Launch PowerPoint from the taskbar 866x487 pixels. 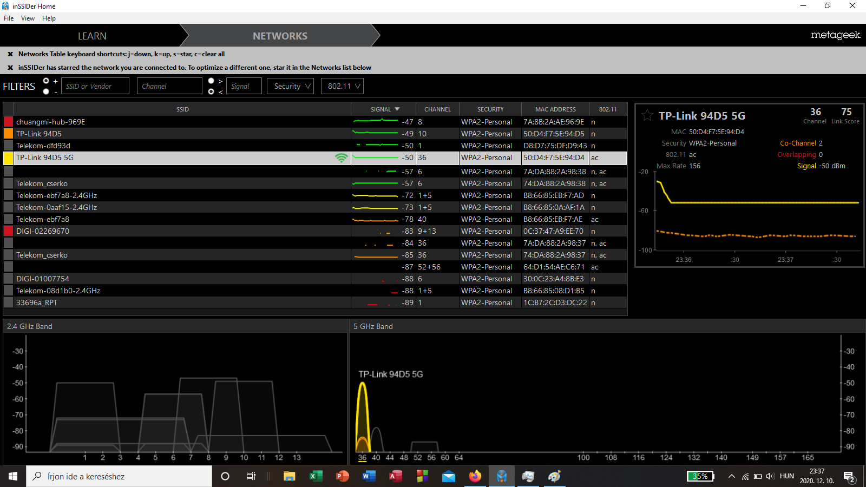(x=342, y=476)
